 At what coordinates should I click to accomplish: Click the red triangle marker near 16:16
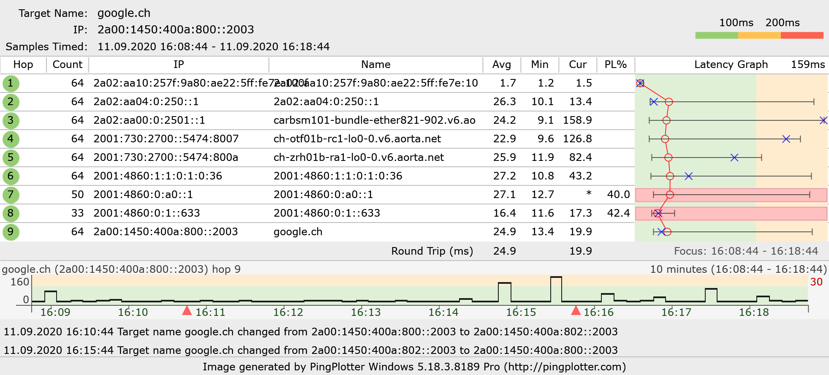576,311
